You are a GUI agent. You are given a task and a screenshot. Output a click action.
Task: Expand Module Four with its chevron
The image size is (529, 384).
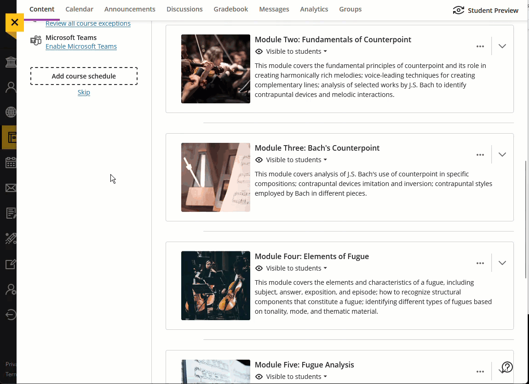(x=502, y=263)
